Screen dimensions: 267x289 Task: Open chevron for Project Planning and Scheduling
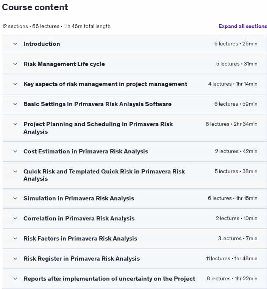coord(15,124)
